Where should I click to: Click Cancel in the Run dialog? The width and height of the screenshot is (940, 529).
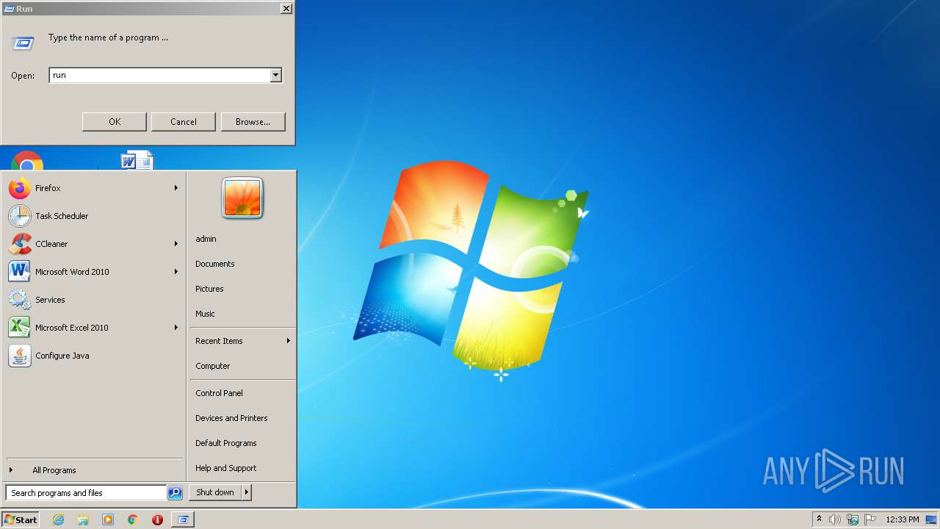click(x=184, y=122)
